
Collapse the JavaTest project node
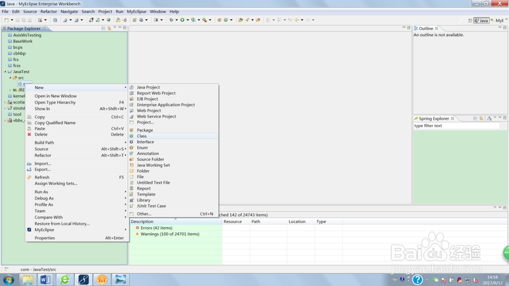(x=5, y=72)
